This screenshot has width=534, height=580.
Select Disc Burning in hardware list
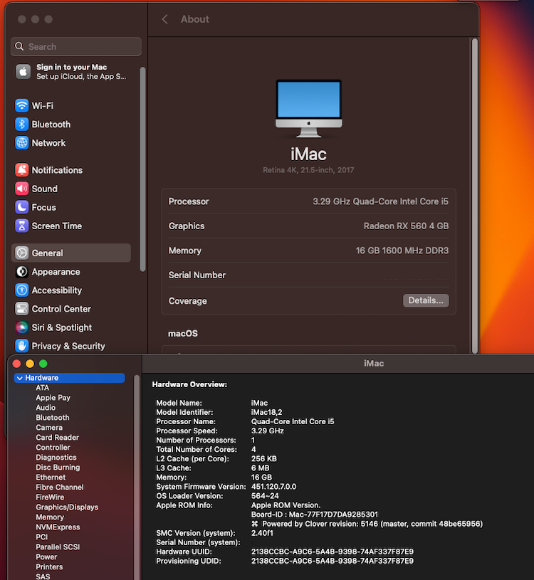point(58,468)
